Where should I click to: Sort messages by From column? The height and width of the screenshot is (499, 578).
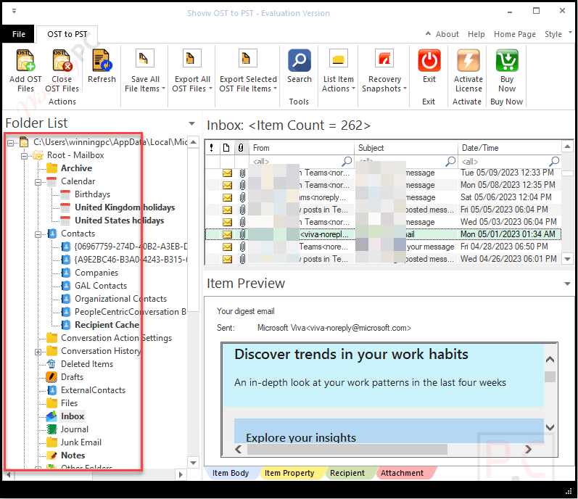(301, 148)
